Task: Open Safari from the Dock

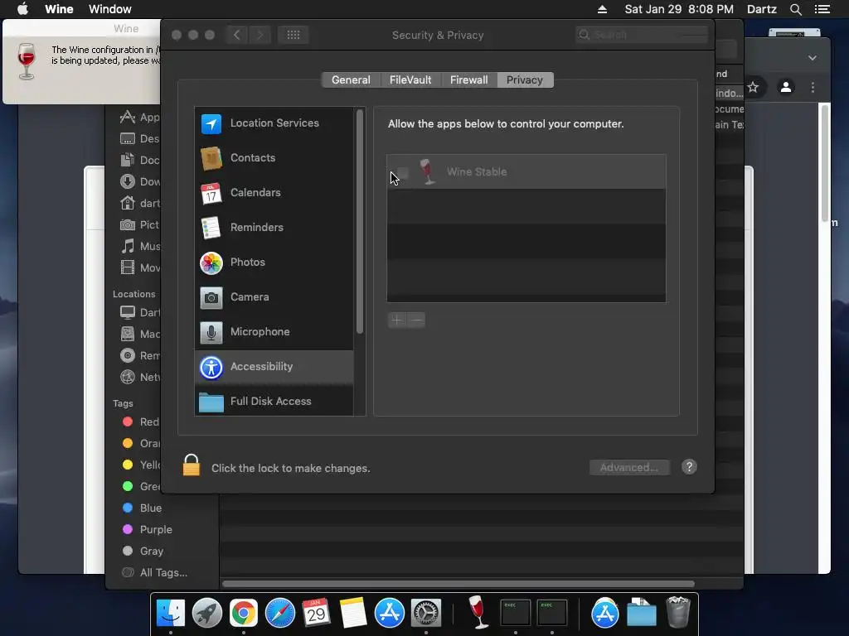Action: click(x=280, y=613)
